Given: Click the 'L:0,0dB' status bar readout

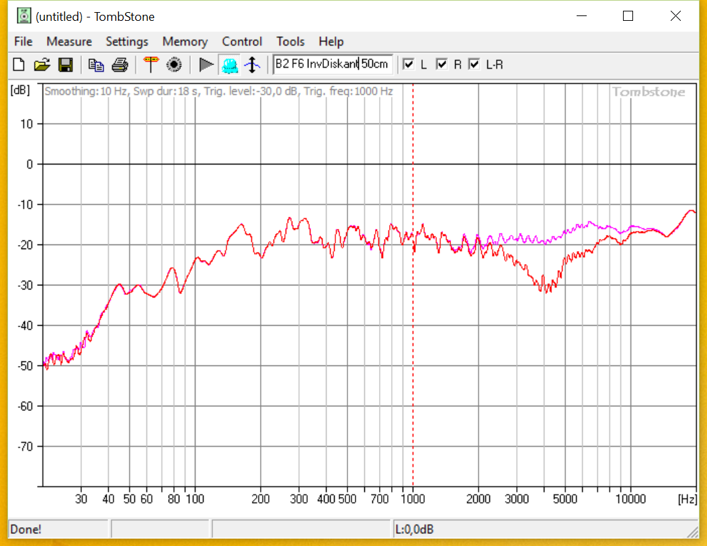Looking at the screenshot, I should pos(415,529).
